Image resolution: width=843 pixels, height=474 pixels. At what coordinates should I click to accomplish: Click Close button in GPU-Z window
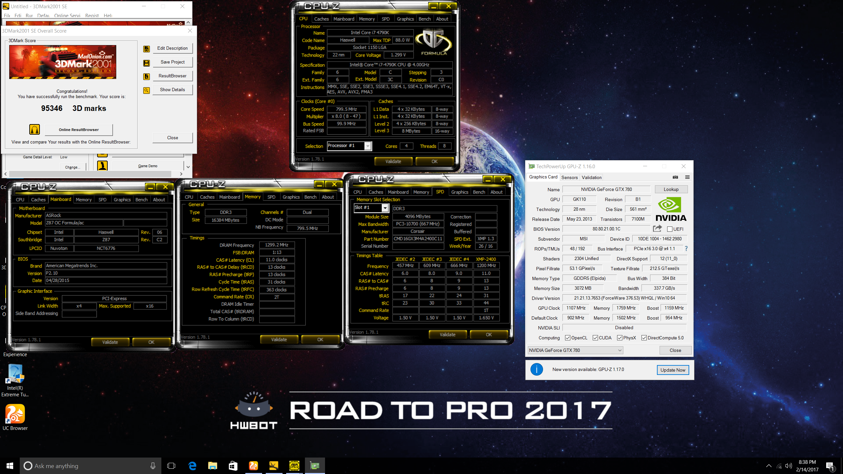pyautogui.click(x=675, y=350)
